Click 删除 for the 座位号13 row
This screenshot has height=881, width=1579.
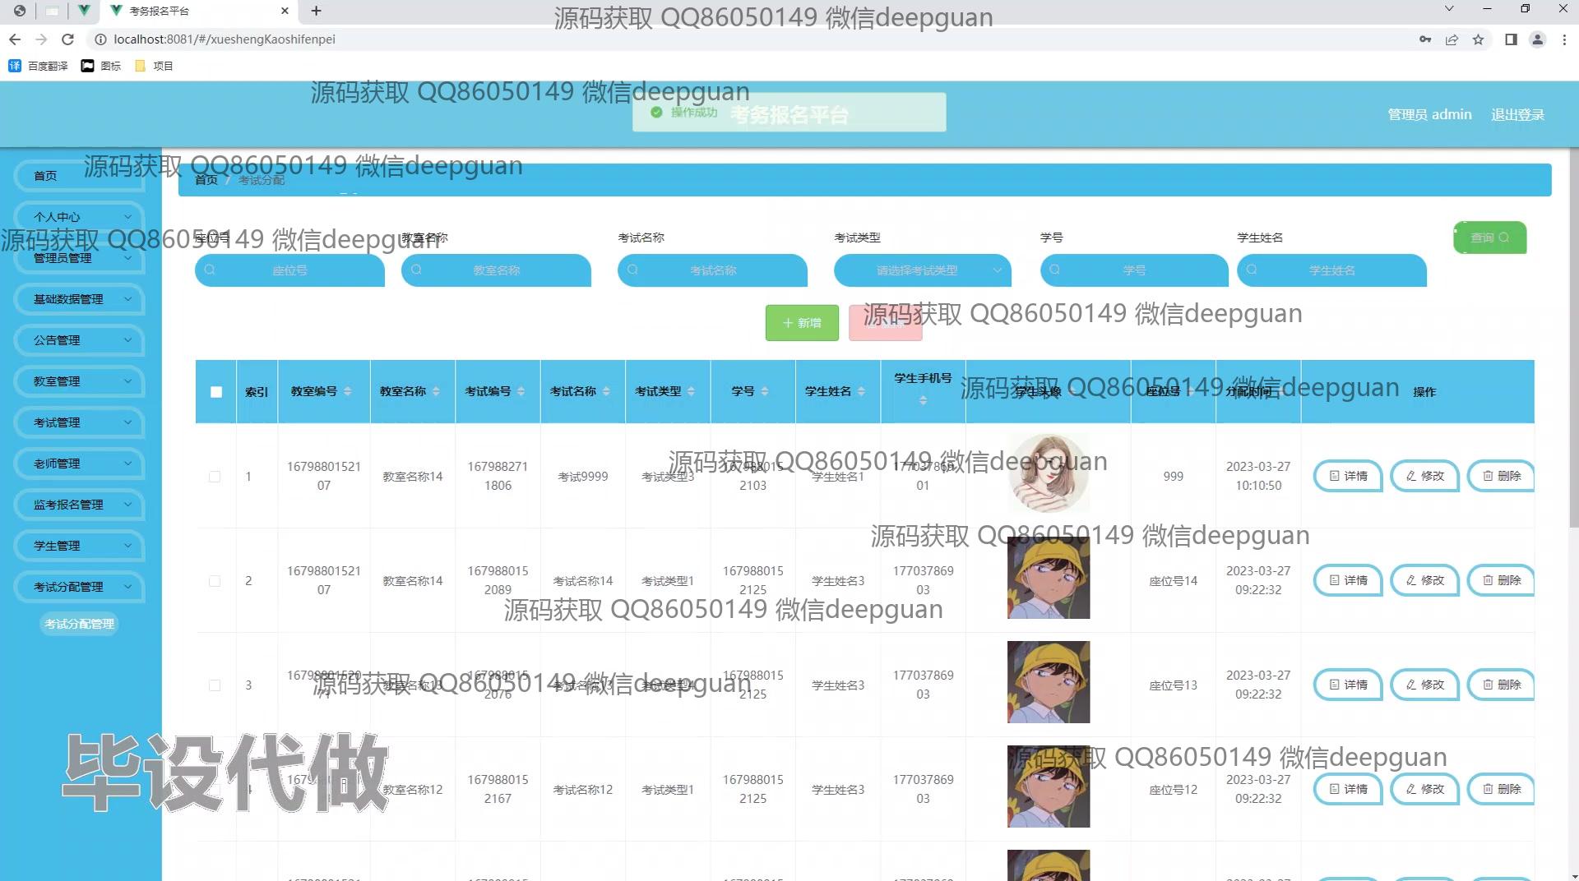tap(1501, 685)
